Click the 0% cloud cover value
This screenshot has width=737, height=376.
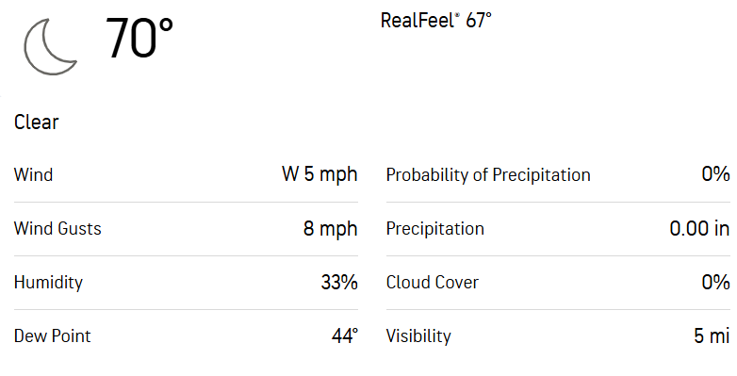pos(715,282)
